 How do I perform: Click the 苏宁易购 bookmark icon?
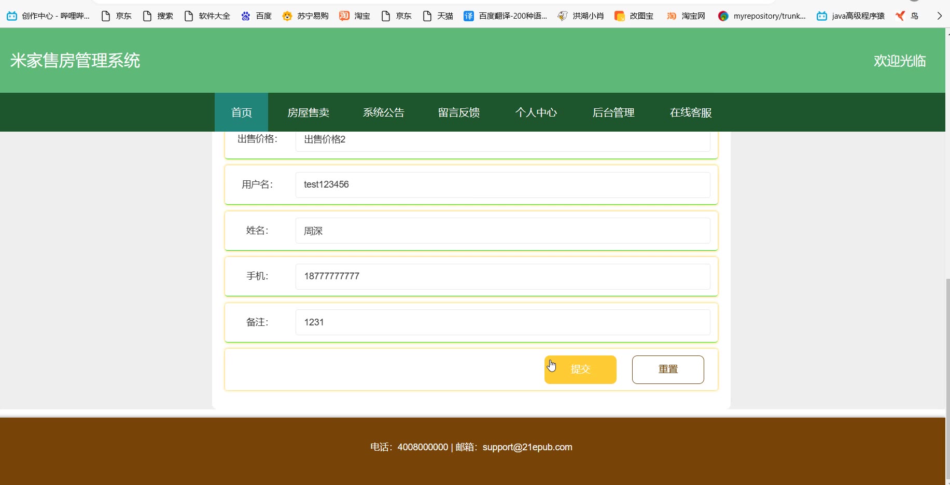tap(287, 16)
